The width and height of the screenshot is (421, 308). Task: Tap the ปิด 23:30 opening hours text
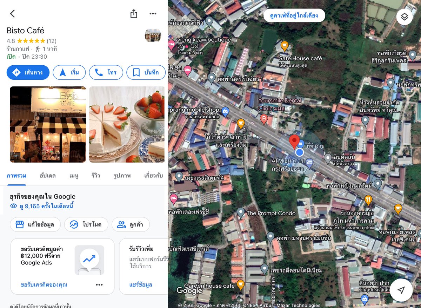(34, 57)
